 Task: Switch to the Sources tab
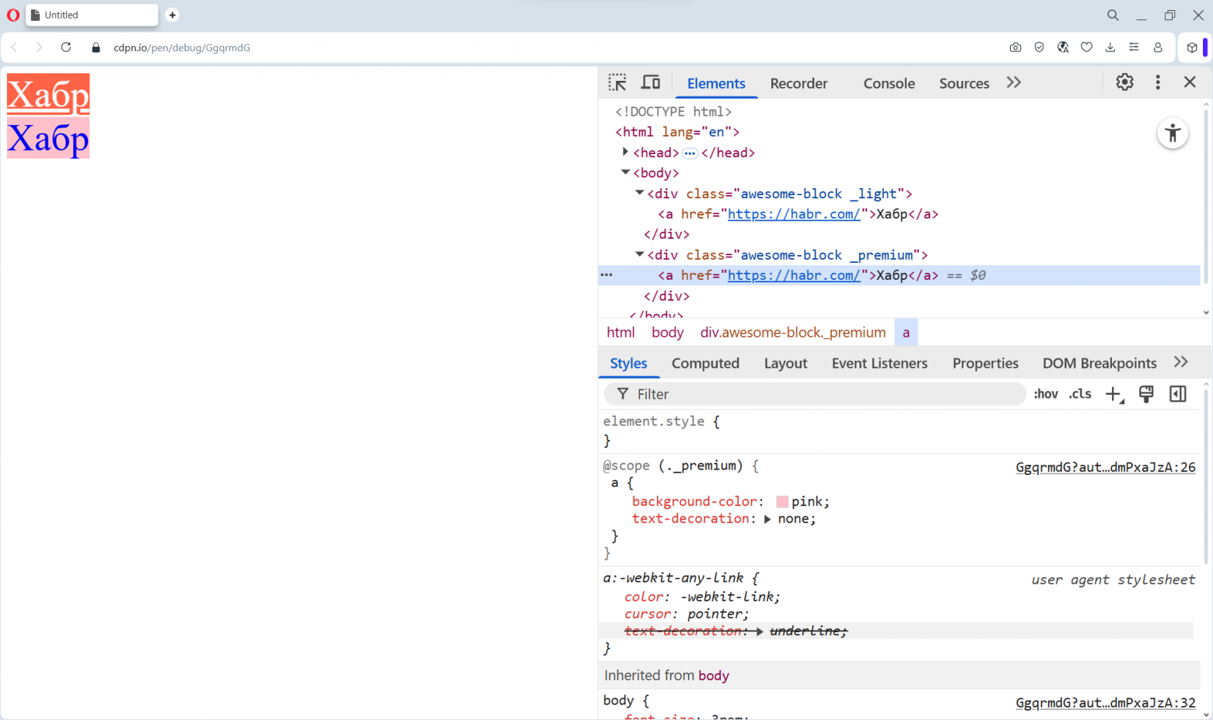click(x=964, y=83)
